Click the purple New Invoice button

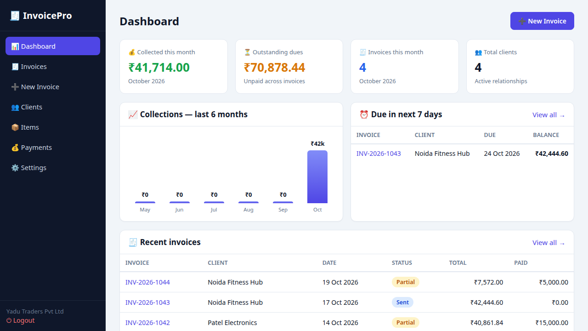tap(542, 21)
